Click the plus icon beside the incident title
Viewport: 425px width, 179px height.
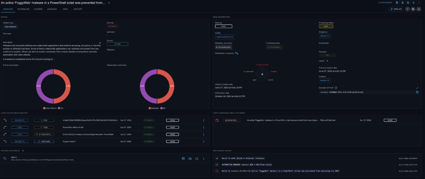pos(109,3)
